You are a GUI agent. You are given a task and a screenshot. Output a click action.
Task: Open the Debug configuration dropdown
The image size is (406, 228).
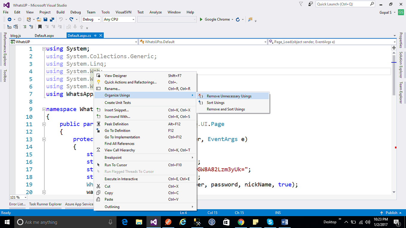click(91, 19)
